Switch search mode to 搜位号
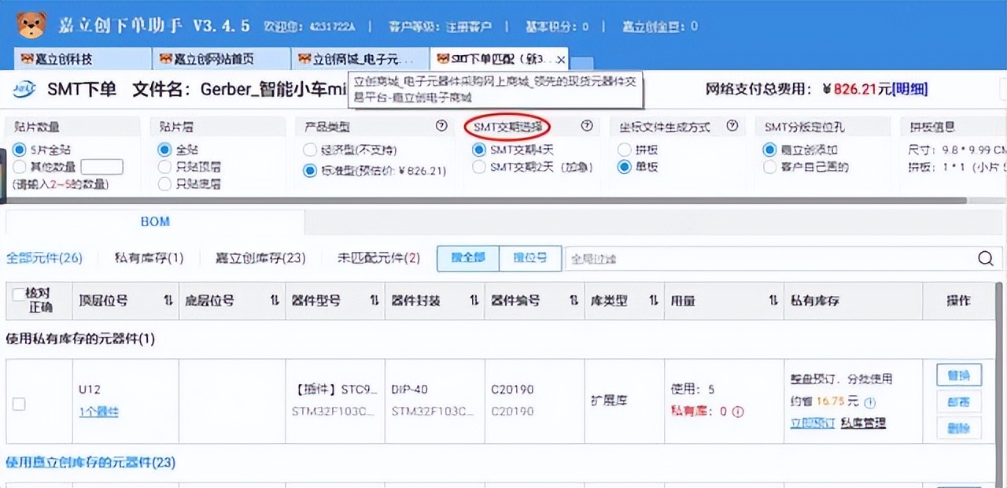The height and width of the screenshot is (488, 1007). [529, 258]
